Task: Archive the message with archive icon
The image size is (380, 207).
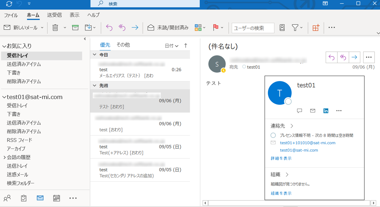Action: tap(75, 28)
